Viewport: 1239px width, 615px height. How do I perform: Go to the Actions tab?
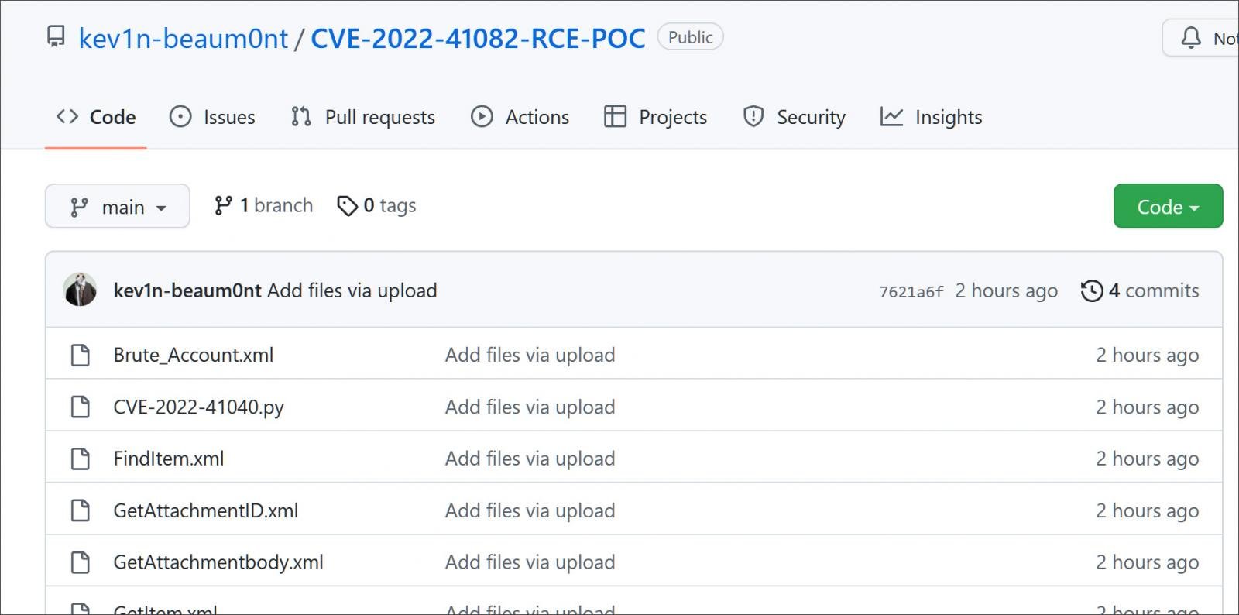pyautogui.click(x=520, y=117)
